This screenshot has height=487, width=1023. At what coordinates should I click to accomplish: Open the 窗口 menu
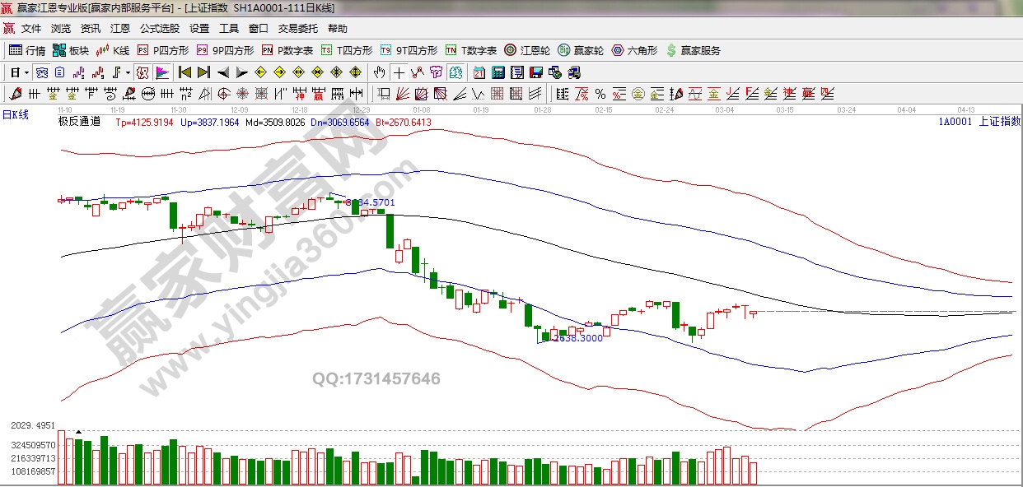pos(259,28)
